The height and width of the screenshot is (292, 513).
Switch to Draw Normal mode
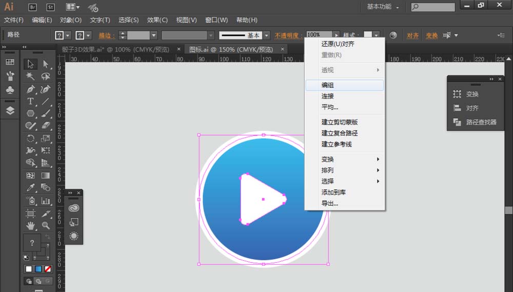click(29, 281)
